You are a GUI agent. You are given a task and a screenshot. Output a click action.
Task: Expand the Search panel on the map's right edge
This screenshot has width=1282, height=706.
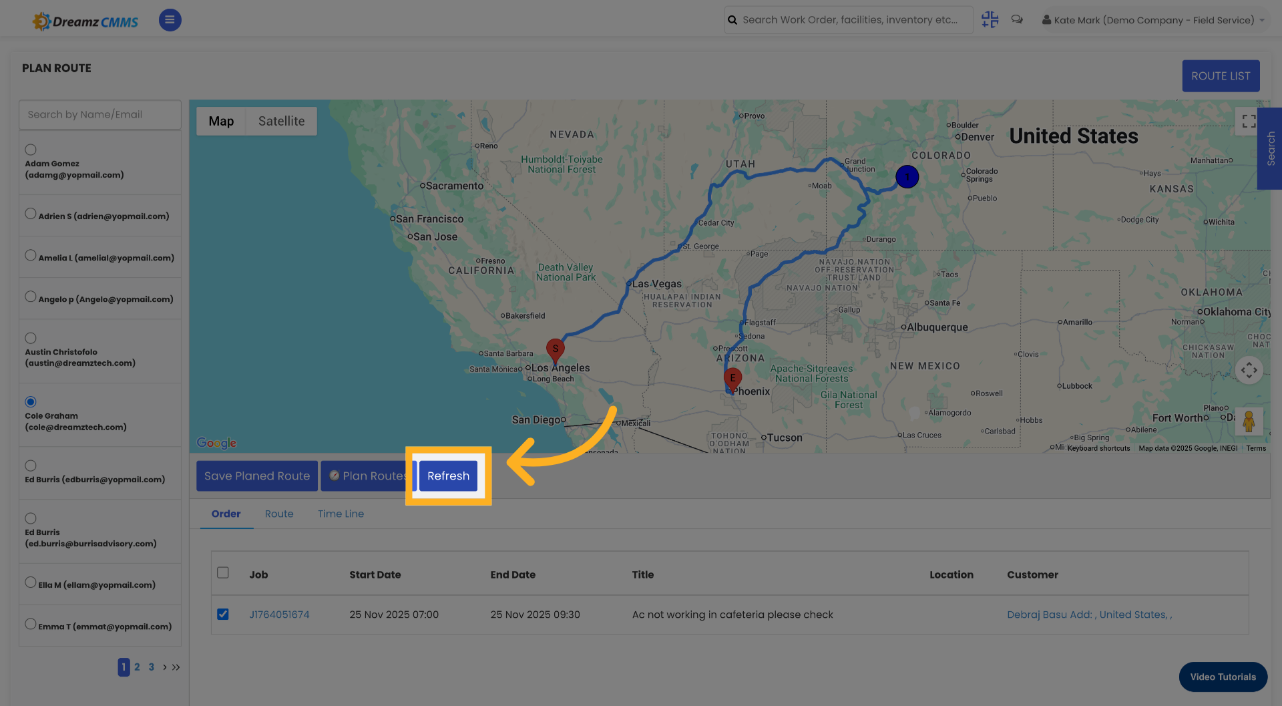tap(1269, 149)
